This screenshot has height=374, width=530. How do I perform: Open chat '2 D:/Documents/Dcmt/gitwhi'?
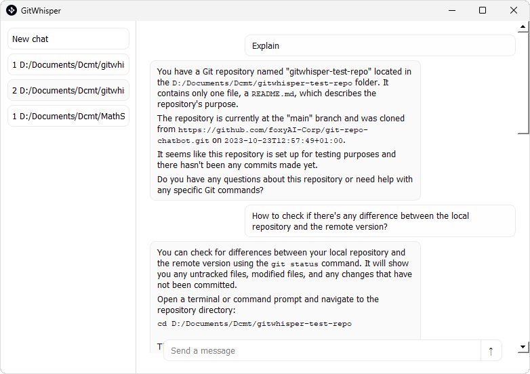tap(68, 90)
